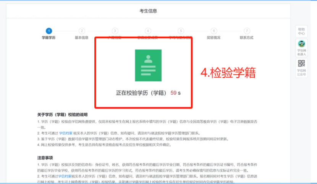Select step 2 基本信息 circle
The height and width of the screenshot is (184, 317).
[x=82, y=31]
